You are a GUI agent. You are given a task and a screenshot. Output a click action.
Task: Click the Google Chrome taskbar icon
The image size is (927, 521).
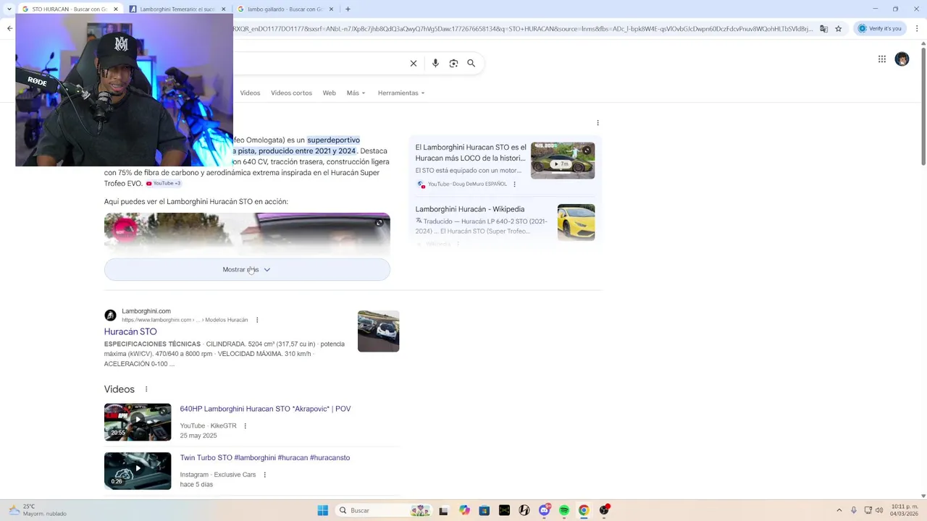coord(584,510)
